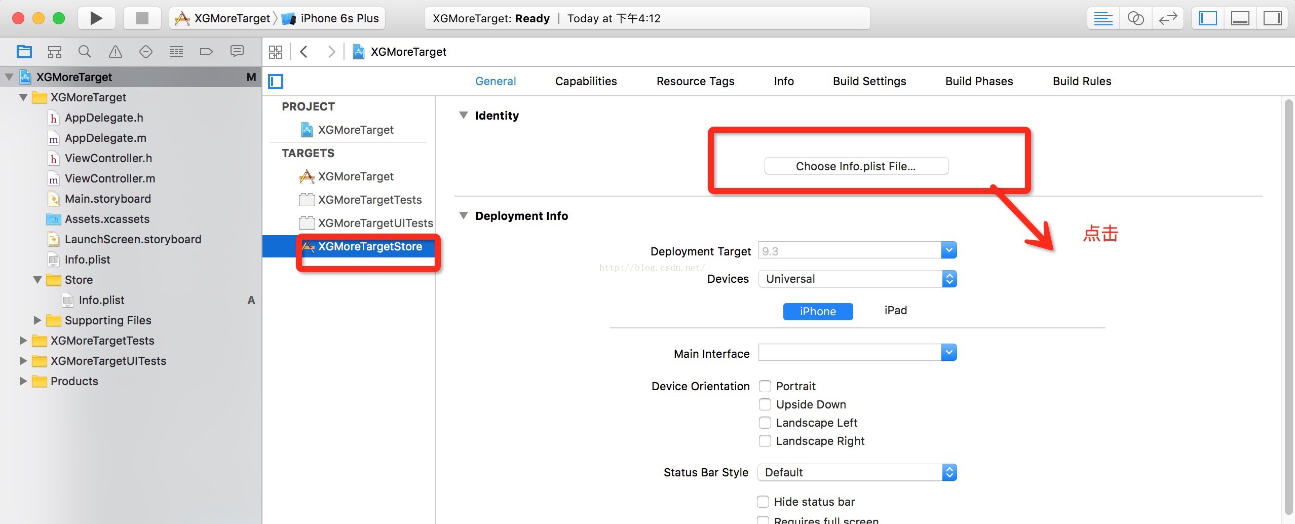The width and height of the screenshot is (1295, 524).
Task: Select the iPhone device segment
Action: click(x=818, y=311)
